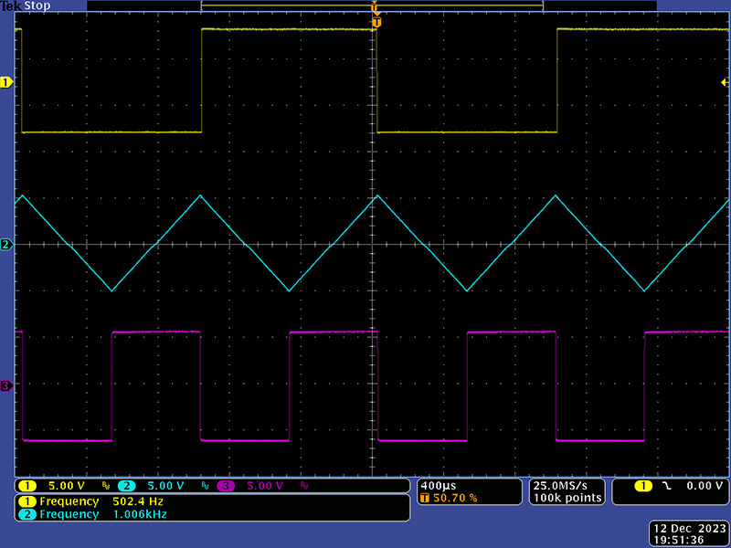Click the trigger slope falling edge icon
Viewport: 731px width, 548px height.
pyautogui.click(x=667, y=486)
